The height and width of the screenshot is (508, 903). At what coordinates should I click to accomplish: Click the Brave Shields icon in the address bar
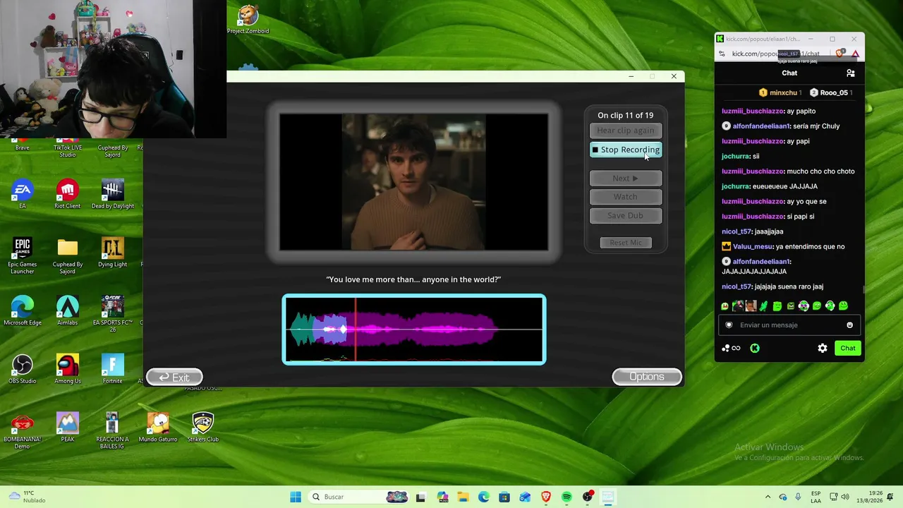pos(840,54)
